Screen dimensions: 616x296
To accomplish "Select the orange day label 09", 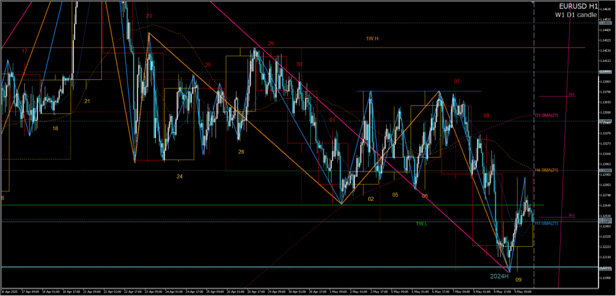I will click(x=519, y=280).
